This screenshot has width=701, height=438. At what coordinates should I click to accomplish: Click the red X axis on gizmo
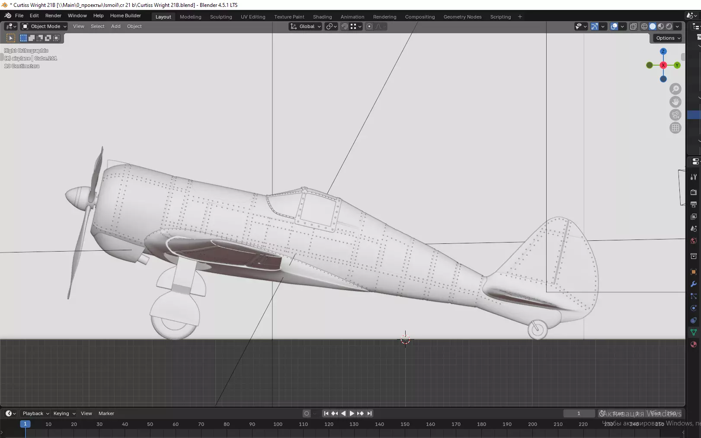[663, 65]
